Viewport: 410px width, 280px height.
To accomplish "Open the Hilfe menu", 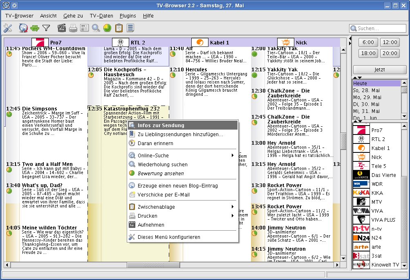I will pyautogui.click(x=148, y=15).
